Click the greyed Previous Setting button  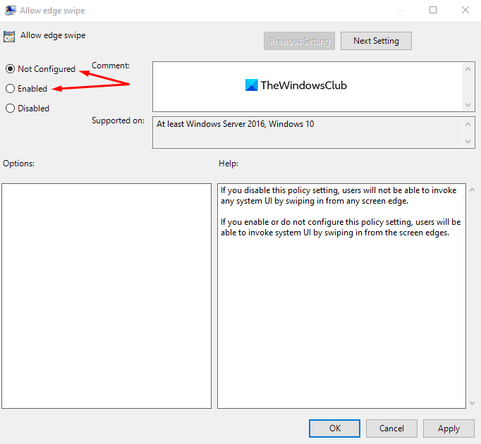click(299, 41)
